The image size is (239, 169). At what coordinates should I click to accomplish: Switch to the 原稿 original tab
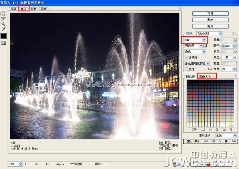(14, 8)
